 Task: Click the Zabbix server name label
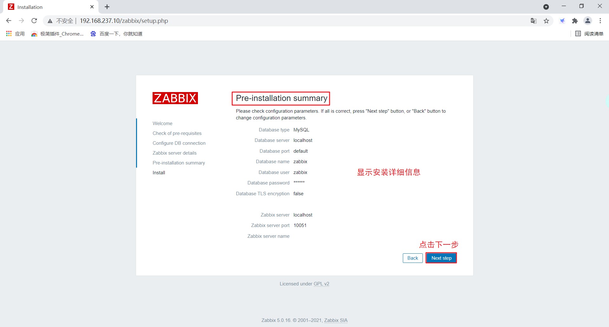coord(268,236)
